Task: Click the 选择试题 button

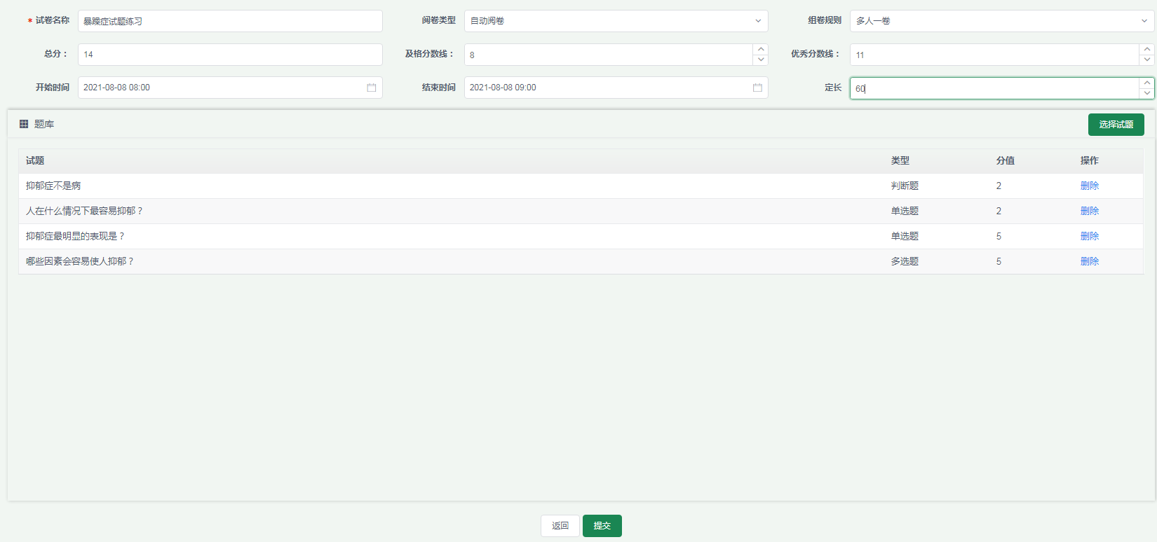Action: [1116, 125]
